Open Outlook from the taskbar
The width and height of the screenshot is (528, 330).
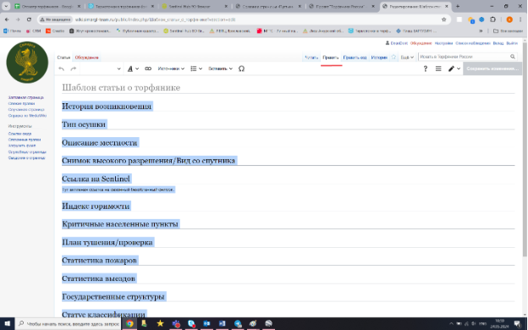(x=206, y=323)
